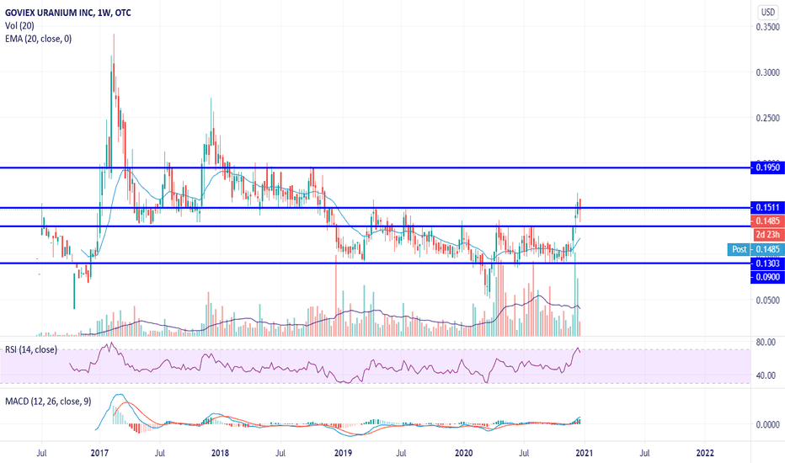785x463 pixels.
Task: Click the 0.0900 horizontal line price label
Action: pyautogui.click(x=767, y=277)
